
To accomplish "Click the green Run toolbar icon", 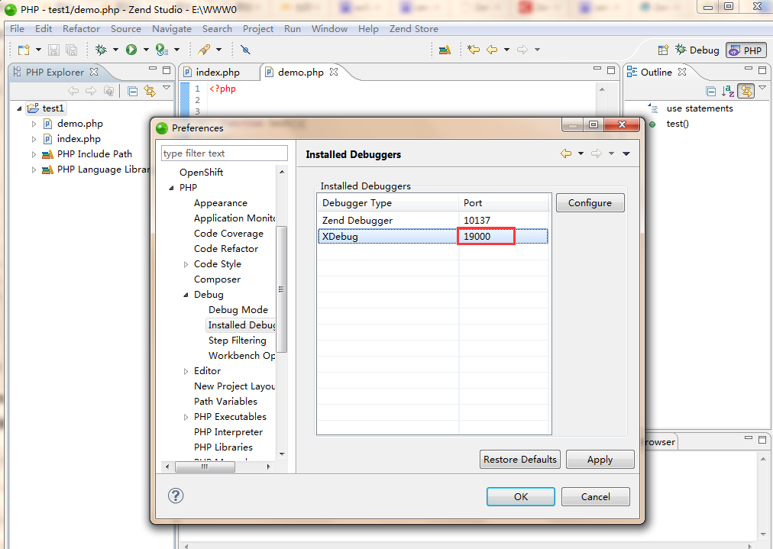I will tap(131, 50).
